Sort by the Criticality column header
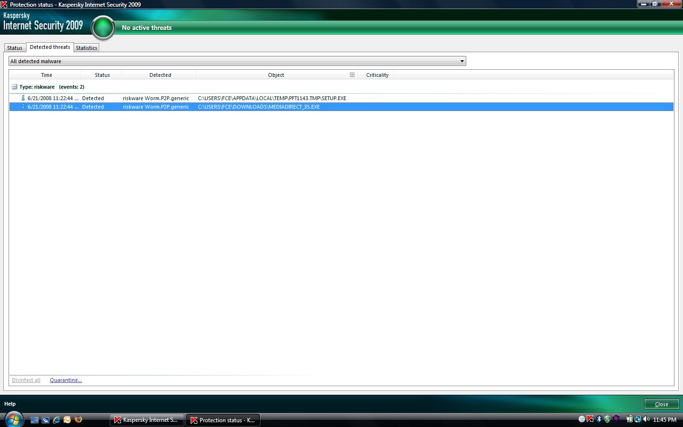The width and height of the screenshot is (683, 427). [x=377, y=75]
